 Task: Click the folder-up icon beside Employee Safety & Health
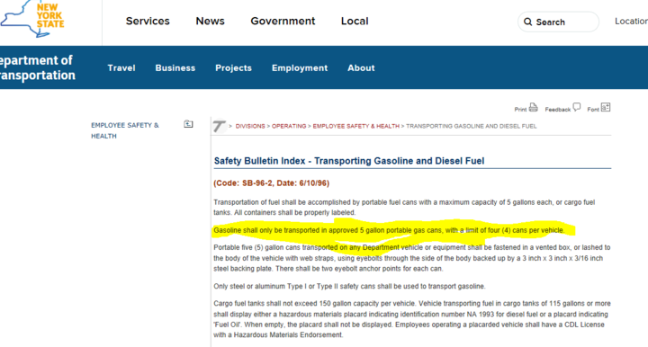(x=188, y=124)
